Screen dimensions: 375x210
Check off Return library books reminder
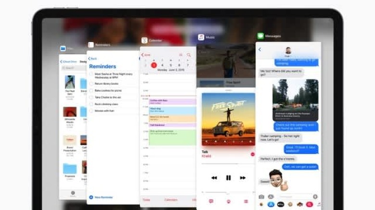tap(91, 83)
